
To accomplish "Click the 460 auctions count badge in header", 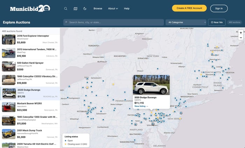I will [x=234, y=22].
